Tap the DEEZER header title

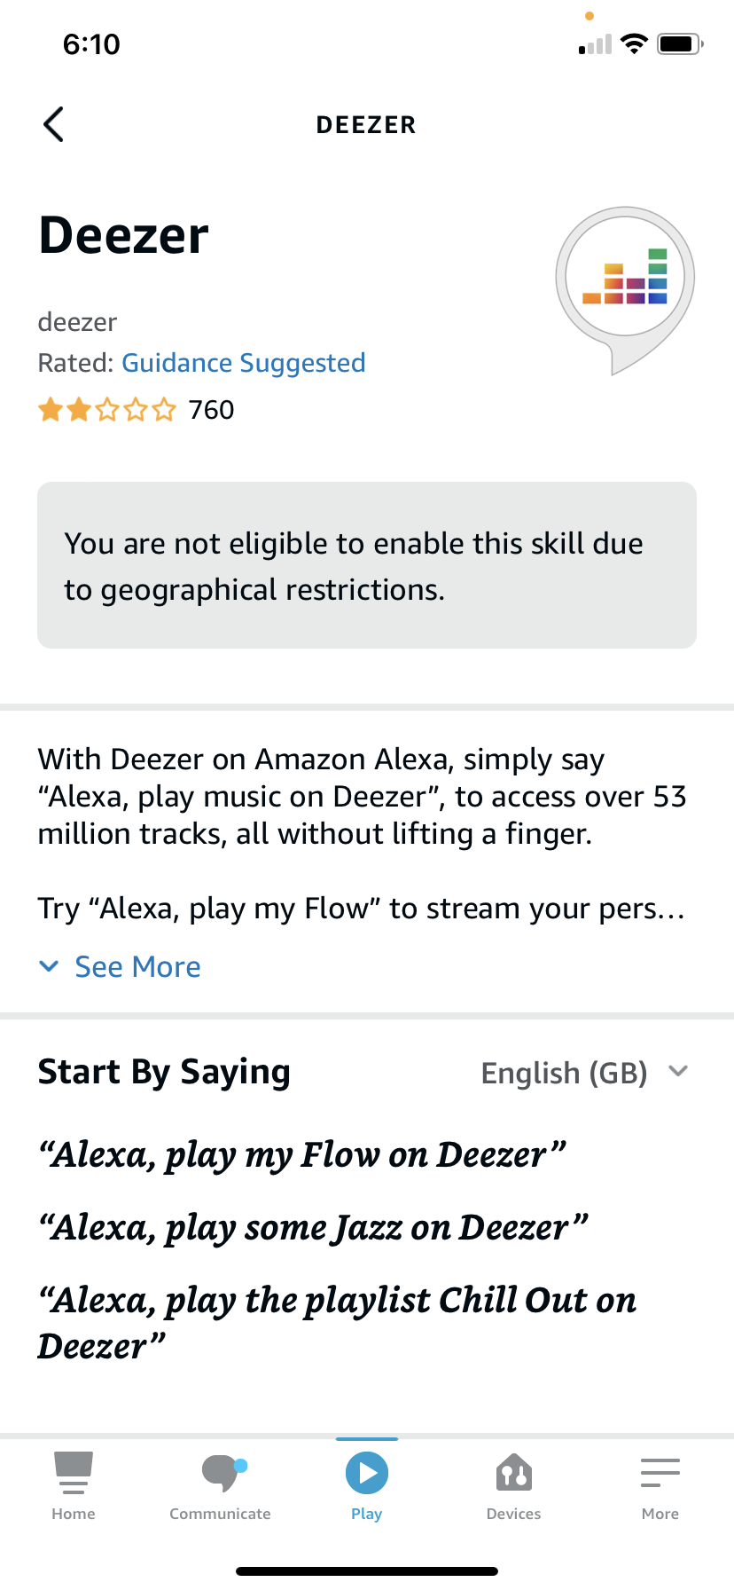coord(366,125)
